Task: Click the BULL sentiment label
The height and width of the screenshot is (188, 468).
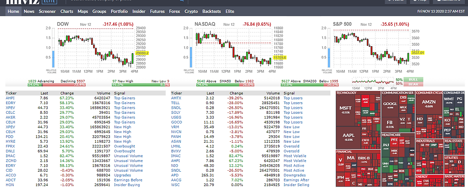Action: [x=413, y=80]
